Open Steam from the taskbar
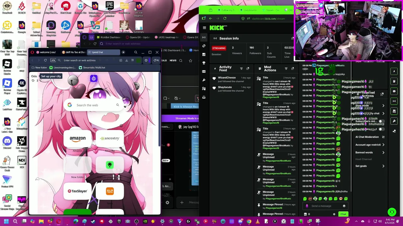The width and height of the screenshot is (403, 226). pyautogui.click(x=93, y=221)
